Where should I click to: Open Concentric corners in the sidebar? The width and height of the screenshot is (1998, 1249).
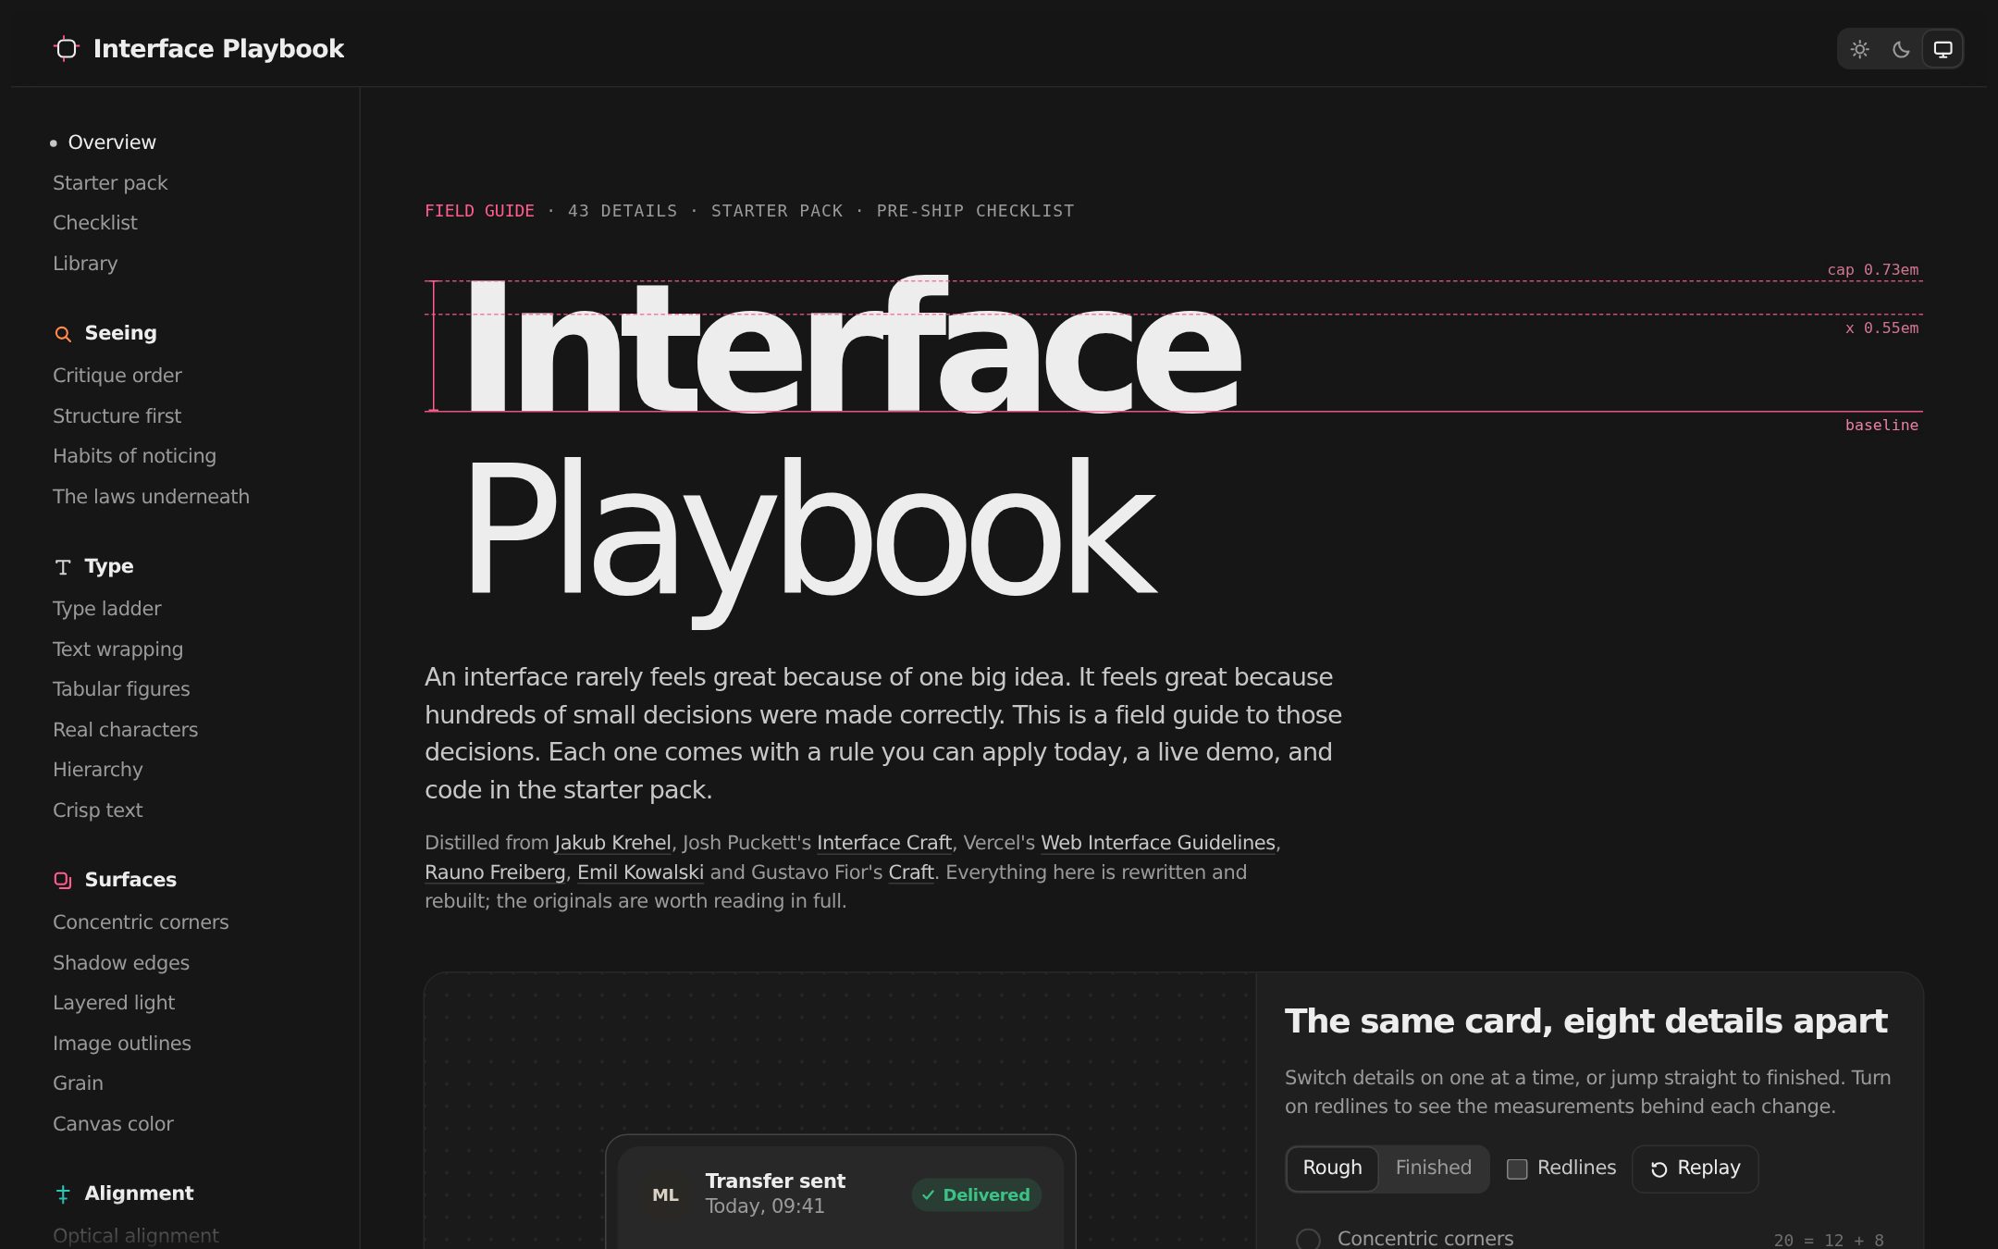(141, 922)
